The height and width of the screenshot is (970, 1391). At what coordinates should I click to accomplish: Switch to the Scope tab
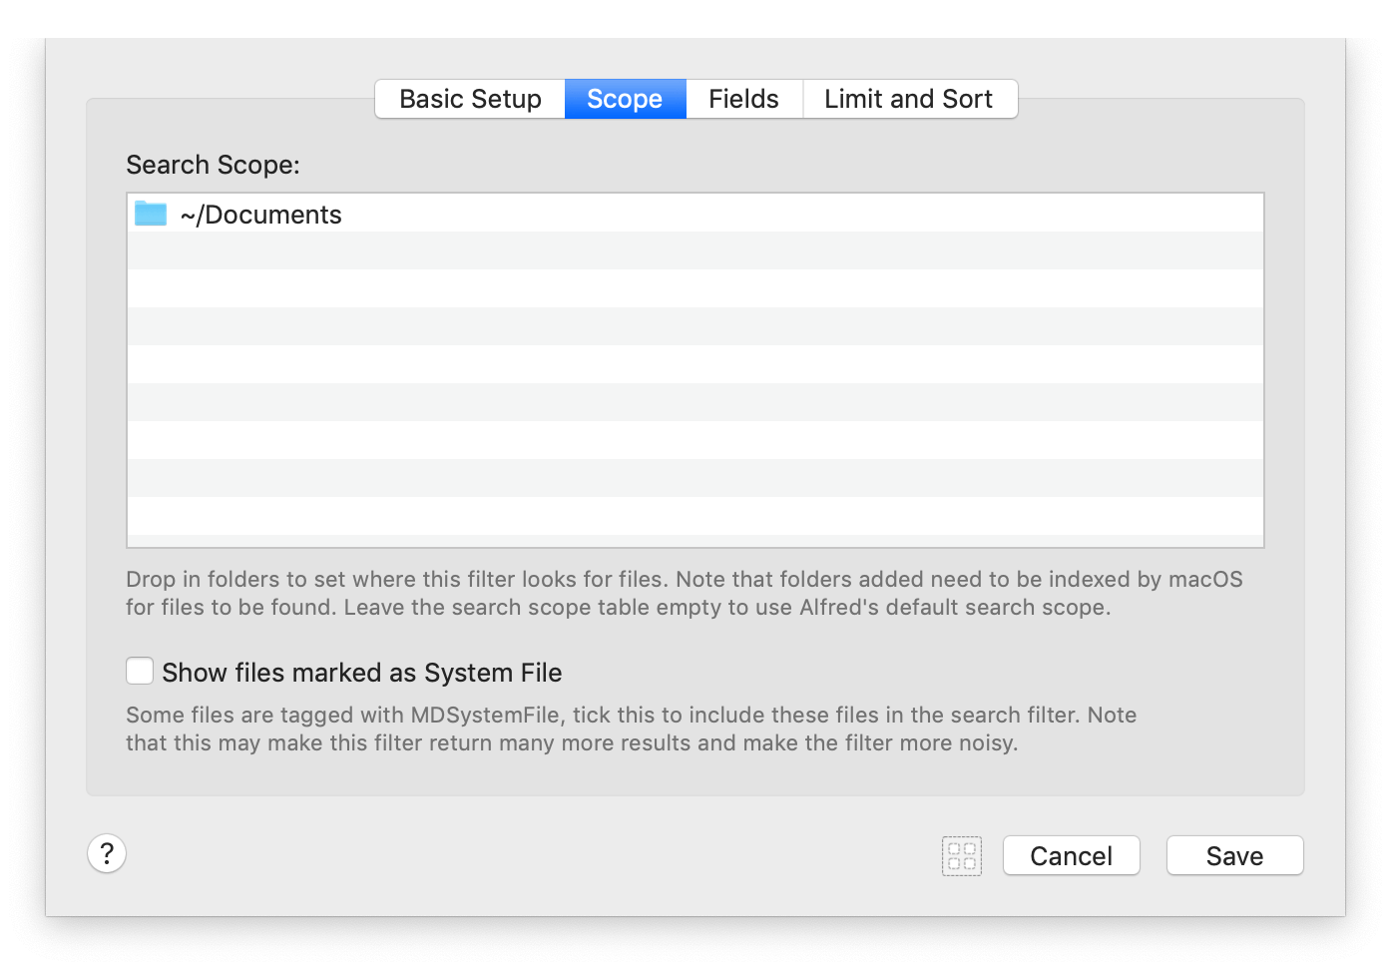coord(625,99)
